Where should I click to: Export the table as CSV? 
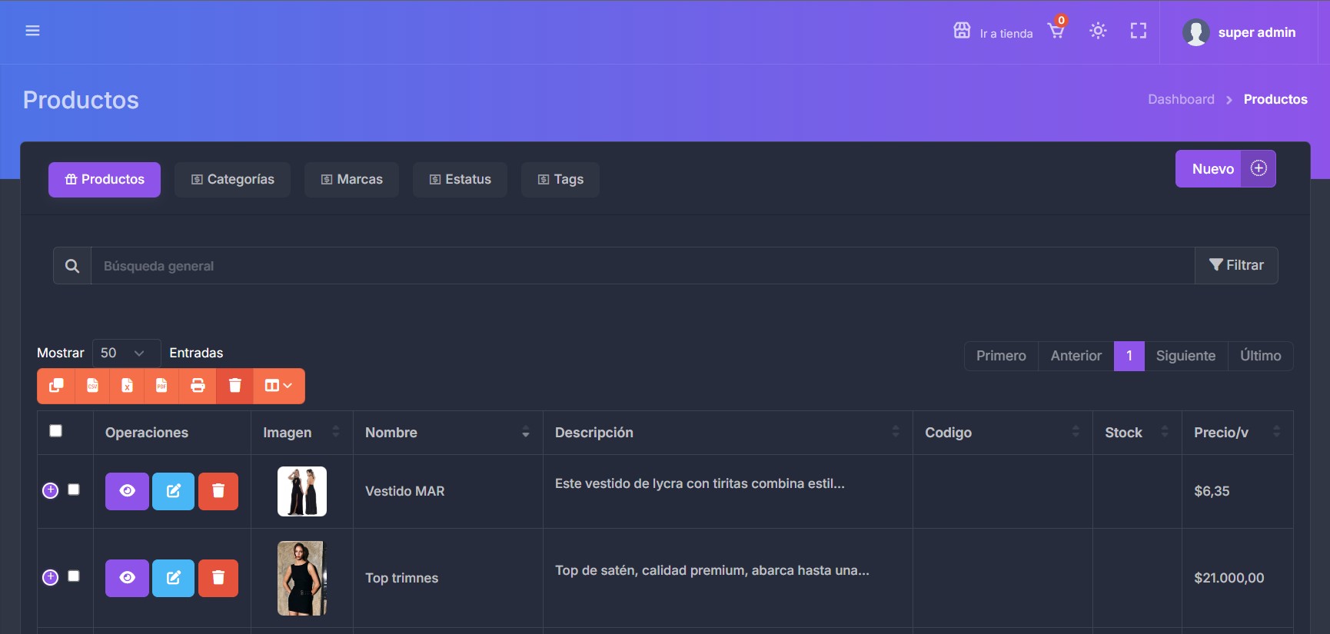(x=92, y=386)
